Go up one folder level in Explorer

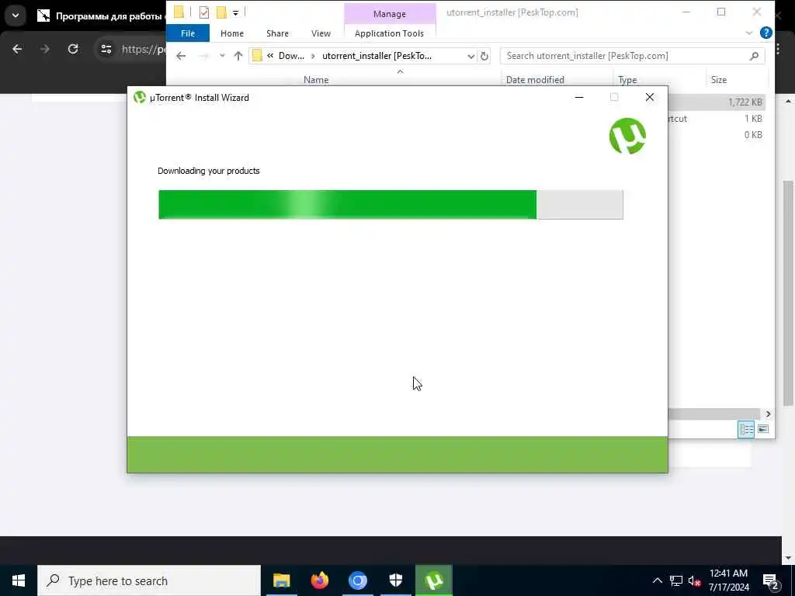click(238, 56)
